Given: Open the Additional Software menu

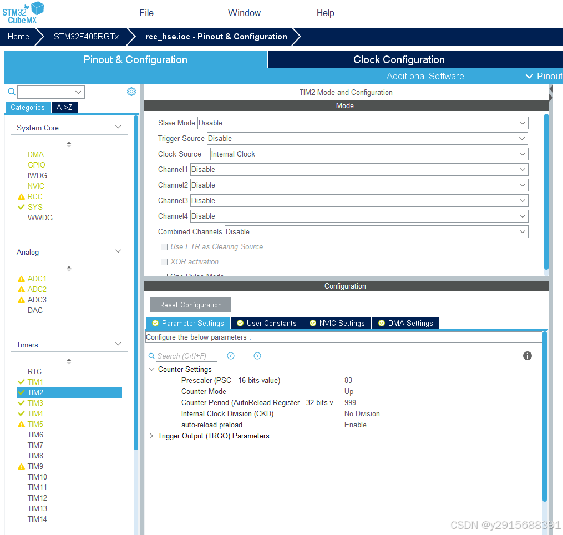Looking at the screenshot, I should point(425,76).
